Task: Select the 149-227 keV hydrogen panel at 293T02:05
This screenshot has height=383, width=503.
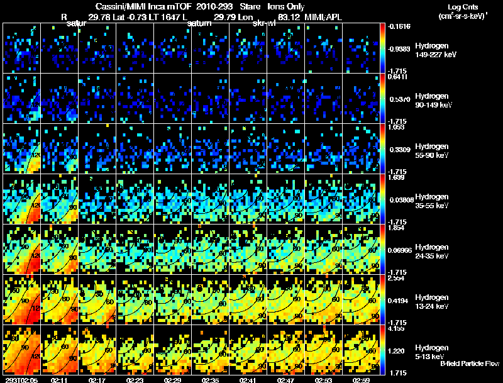Action: [22, 48]
